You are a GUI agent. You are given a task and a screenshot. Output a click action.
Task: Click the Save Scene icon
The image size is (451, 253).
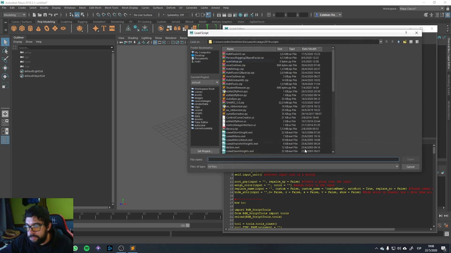pyautogui.click(x=45, y=15)
